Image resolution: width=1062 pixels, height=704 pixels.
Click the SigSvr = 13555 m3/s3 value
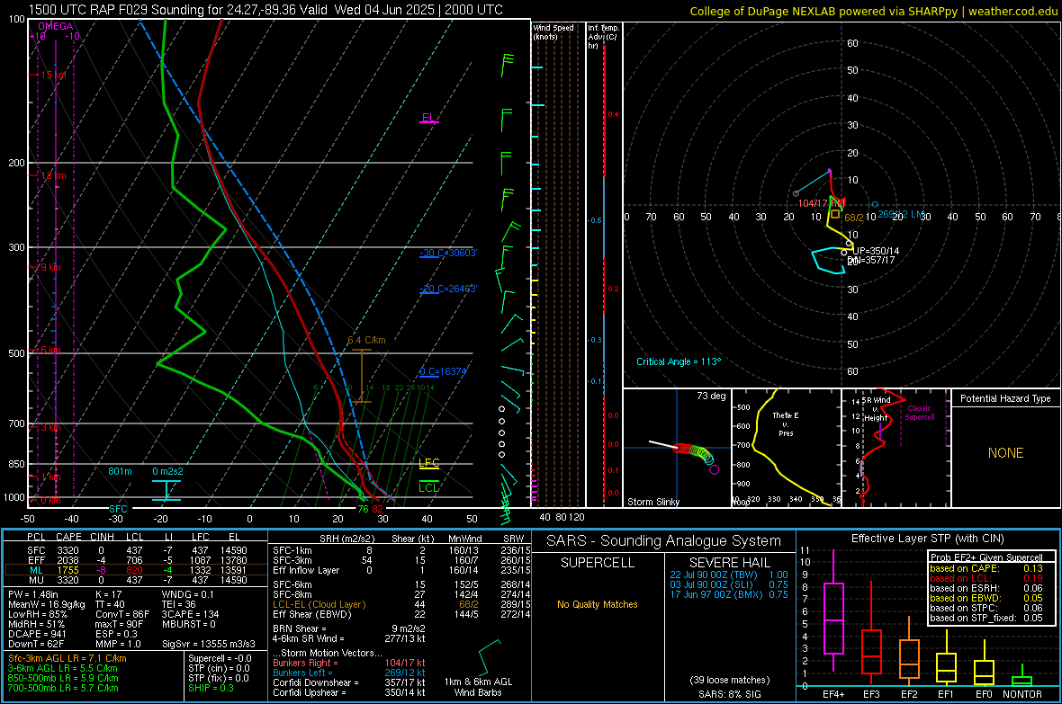[x=209, y=644]
